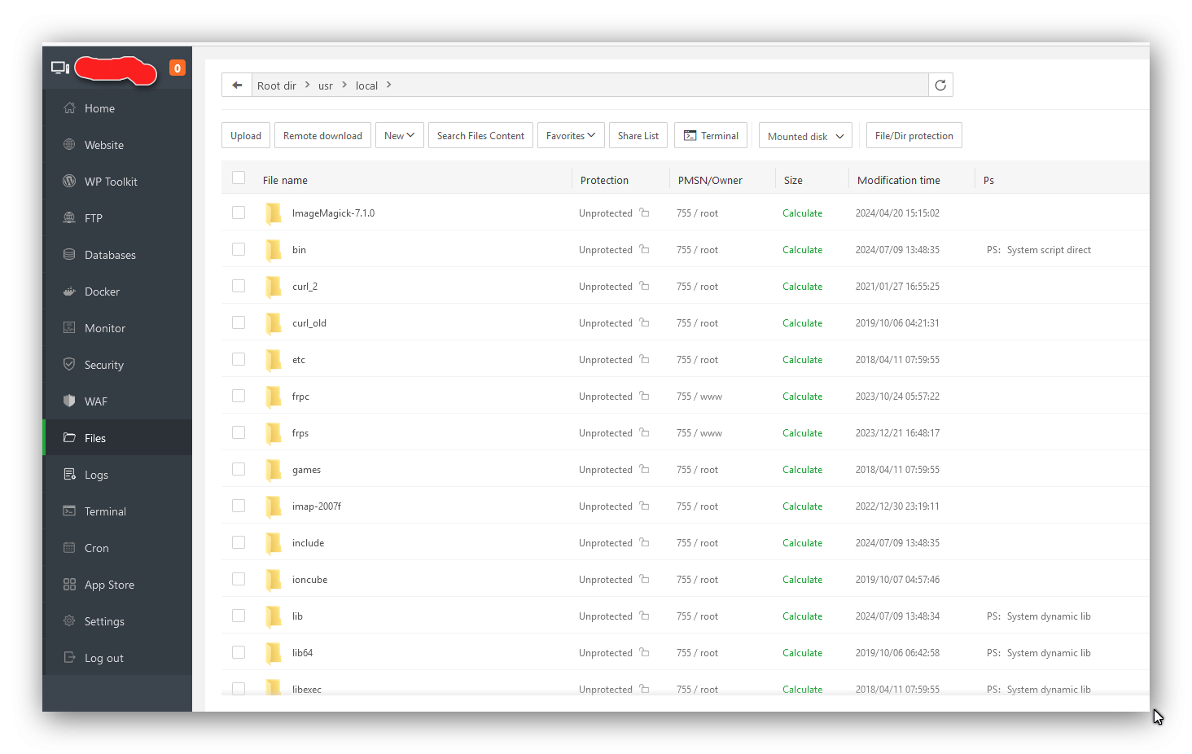Viewport: 1192px width, 754px height.
Task: Open the Terminal toolbar button
Action: [711, 136]
